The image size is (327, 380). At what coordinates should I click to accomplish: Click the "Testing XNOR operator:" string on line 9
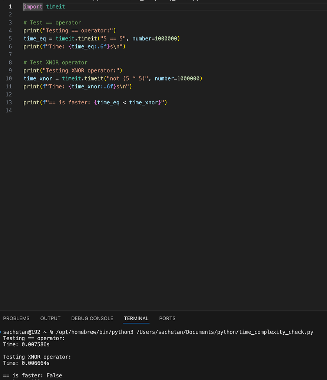81,71
